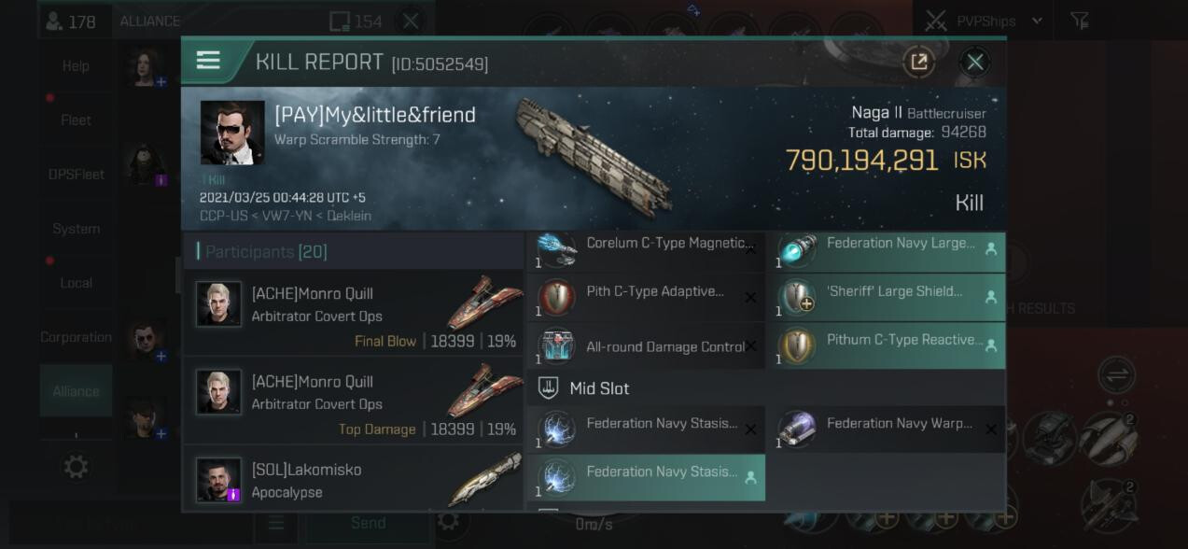Select Corelum C-Type Magnetic module icon
Viewport: 1188px width, 549px height.
pos(556,247)
